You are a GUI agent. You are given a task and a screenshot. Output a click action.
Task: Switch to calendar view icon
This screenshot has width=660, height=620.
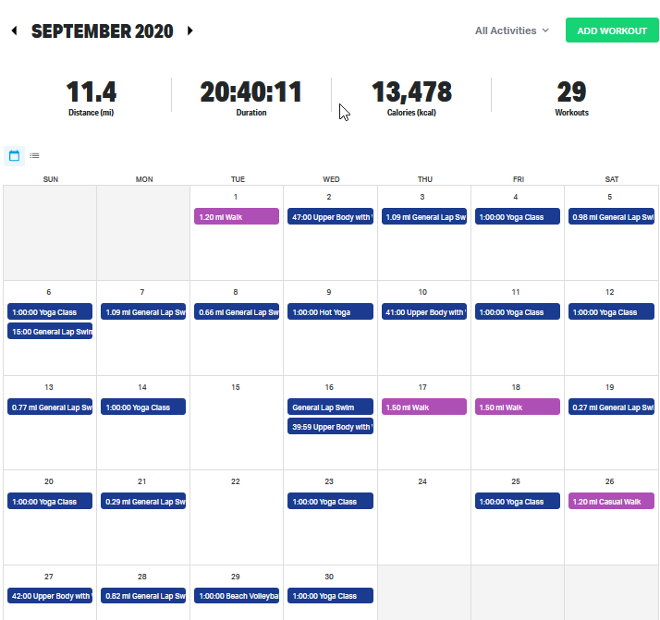(x=14, y=156)
